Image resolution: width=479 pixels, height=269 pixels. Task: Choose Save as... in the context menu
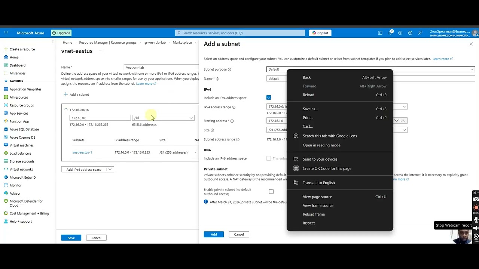pos(340,109)
